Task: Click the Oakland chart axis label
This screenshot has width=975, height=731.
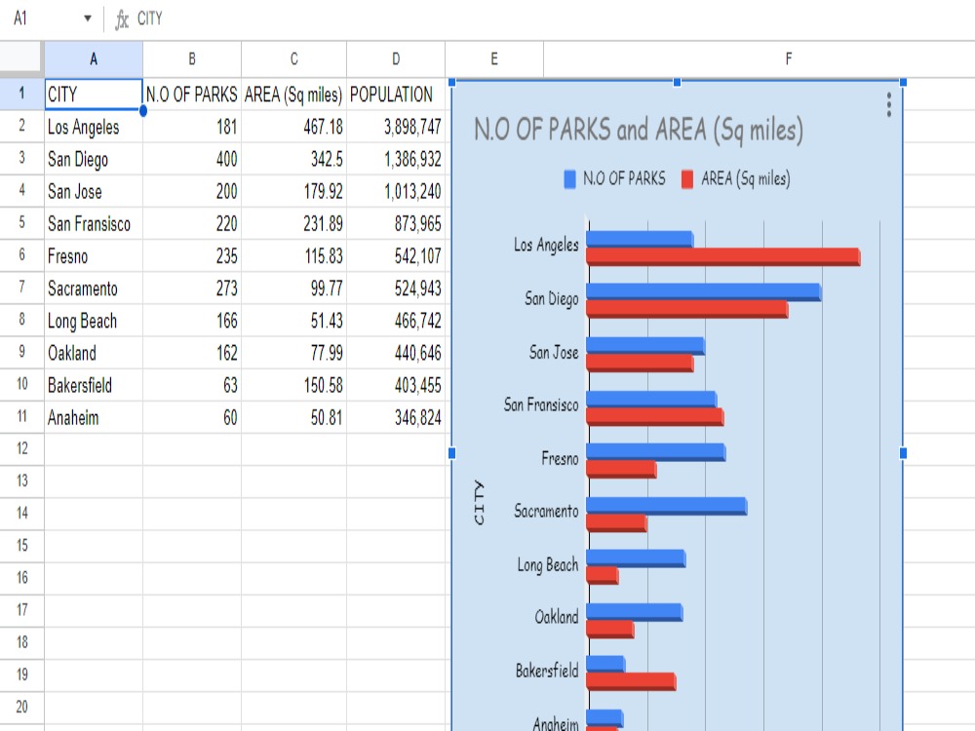Action: 557,617
